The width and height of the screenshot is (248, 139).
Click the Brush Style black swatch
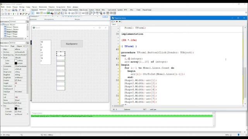[x=16, y=63]
